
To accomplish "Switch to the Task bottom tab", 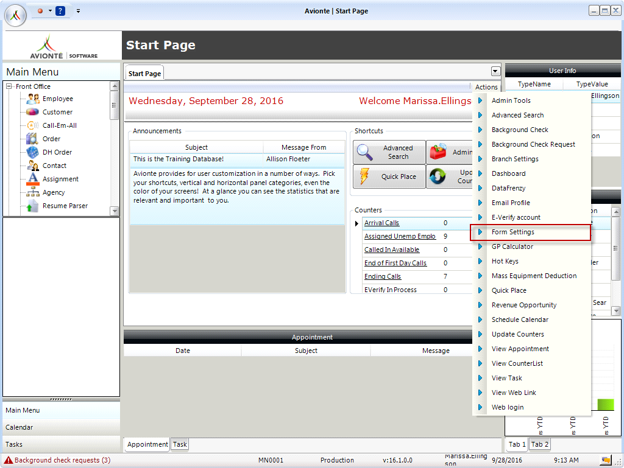I will point(180,444).
